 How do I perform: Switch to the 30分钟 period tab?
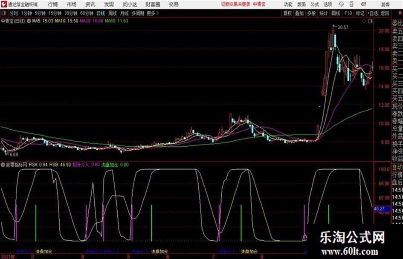71,13
